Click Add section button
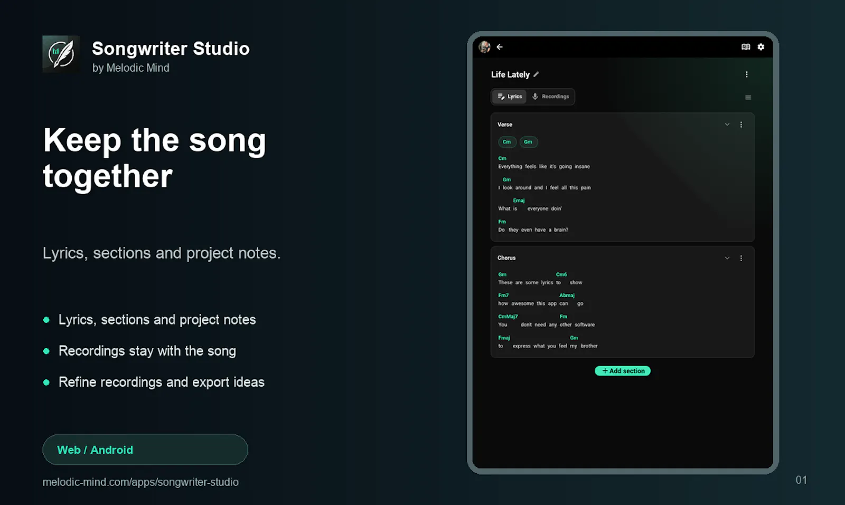This screenshot has height=505, width=845. tap(623, 371)
